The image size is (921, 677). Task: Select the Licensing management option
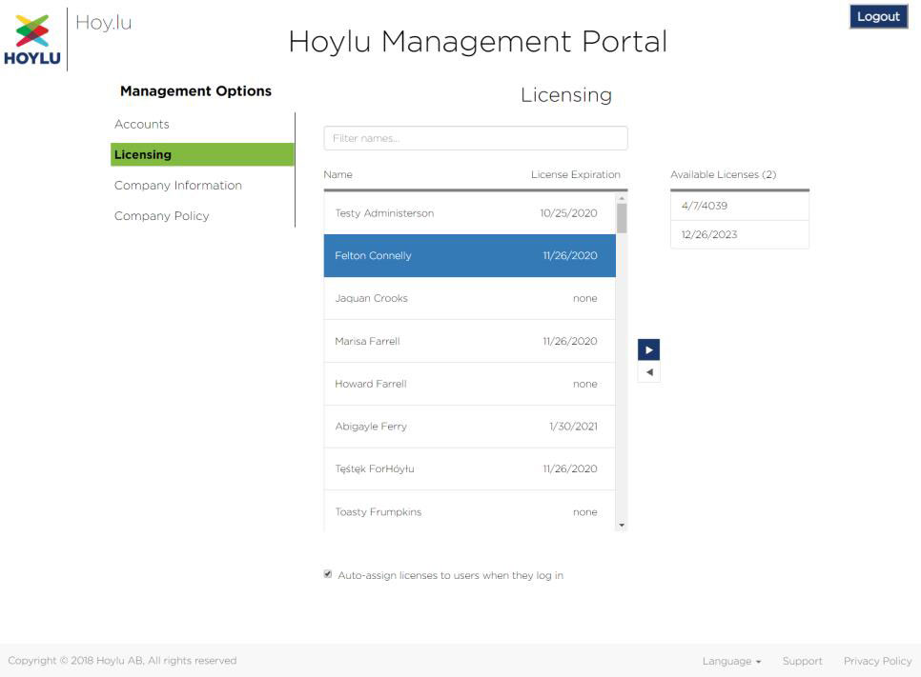tap(202, 154)
